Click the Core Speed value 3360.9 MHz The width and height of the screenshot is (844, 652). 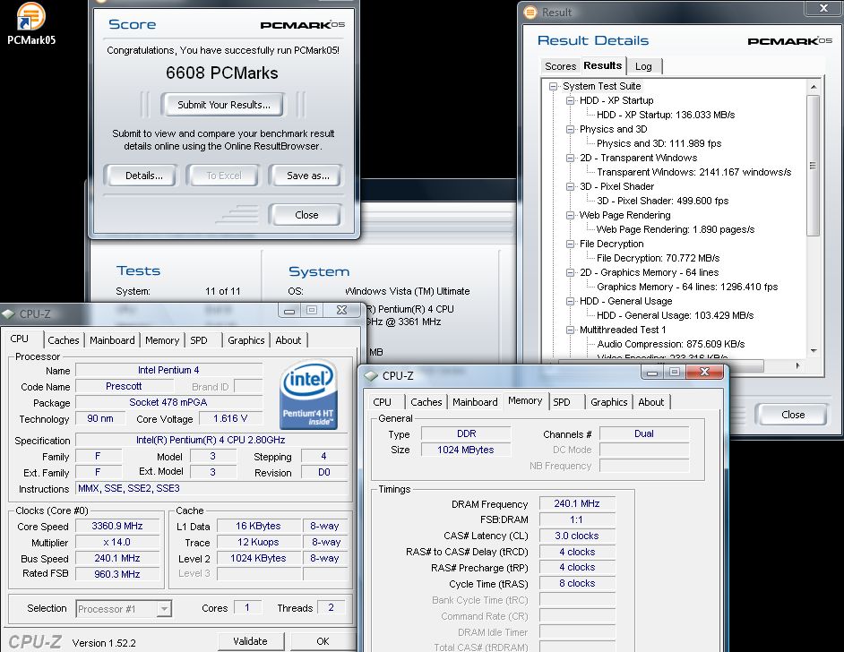tap(117, 526)
